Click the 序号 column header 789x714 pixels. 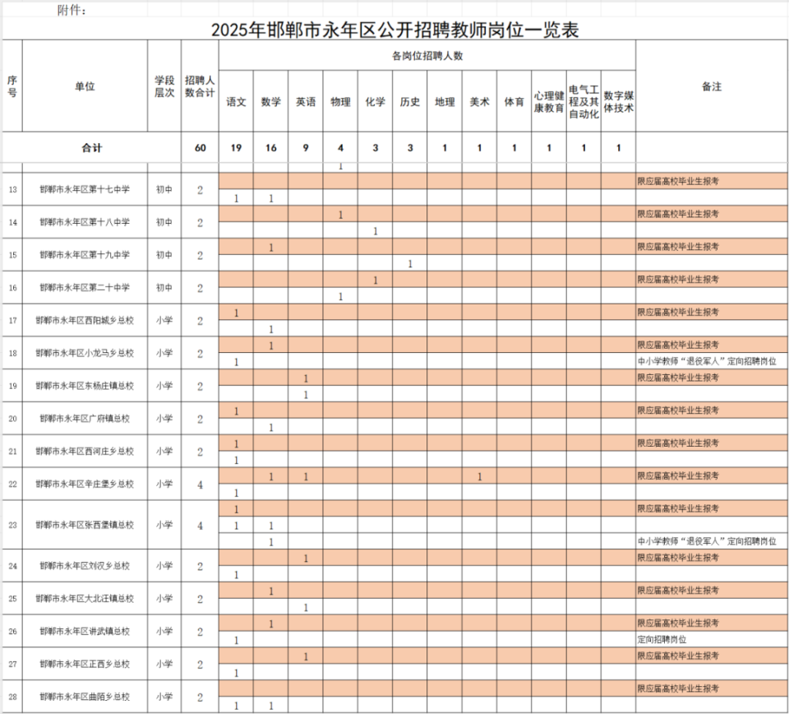click(12, 86)
